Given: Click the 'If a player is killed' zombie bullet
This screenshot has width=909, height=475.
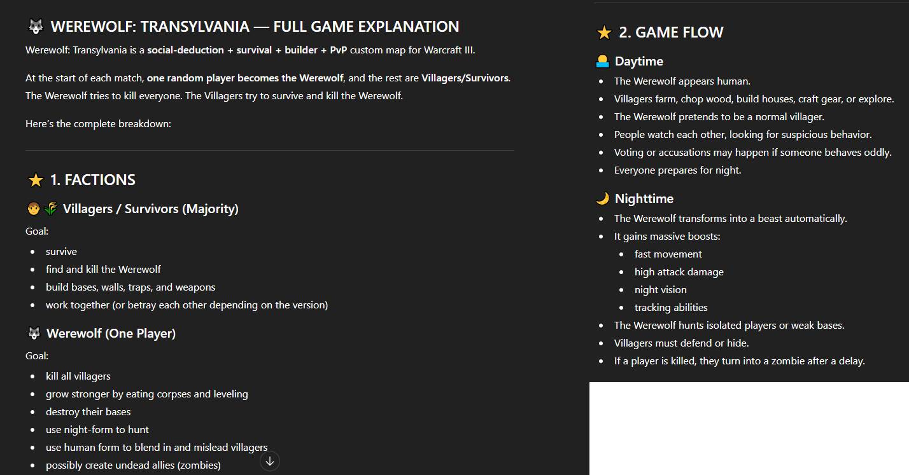Looking at the screenshot, I should (x=739, y=361).
